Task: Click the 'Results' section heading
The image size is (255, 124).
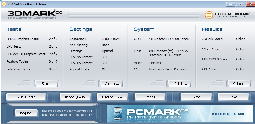Action: [212, 29]
